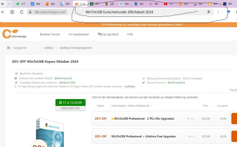Viewport: 237px width, 147px height.
Task: Click the 20% OFF WinToUSB Kupon heading
Action: (x=45, y=62)
